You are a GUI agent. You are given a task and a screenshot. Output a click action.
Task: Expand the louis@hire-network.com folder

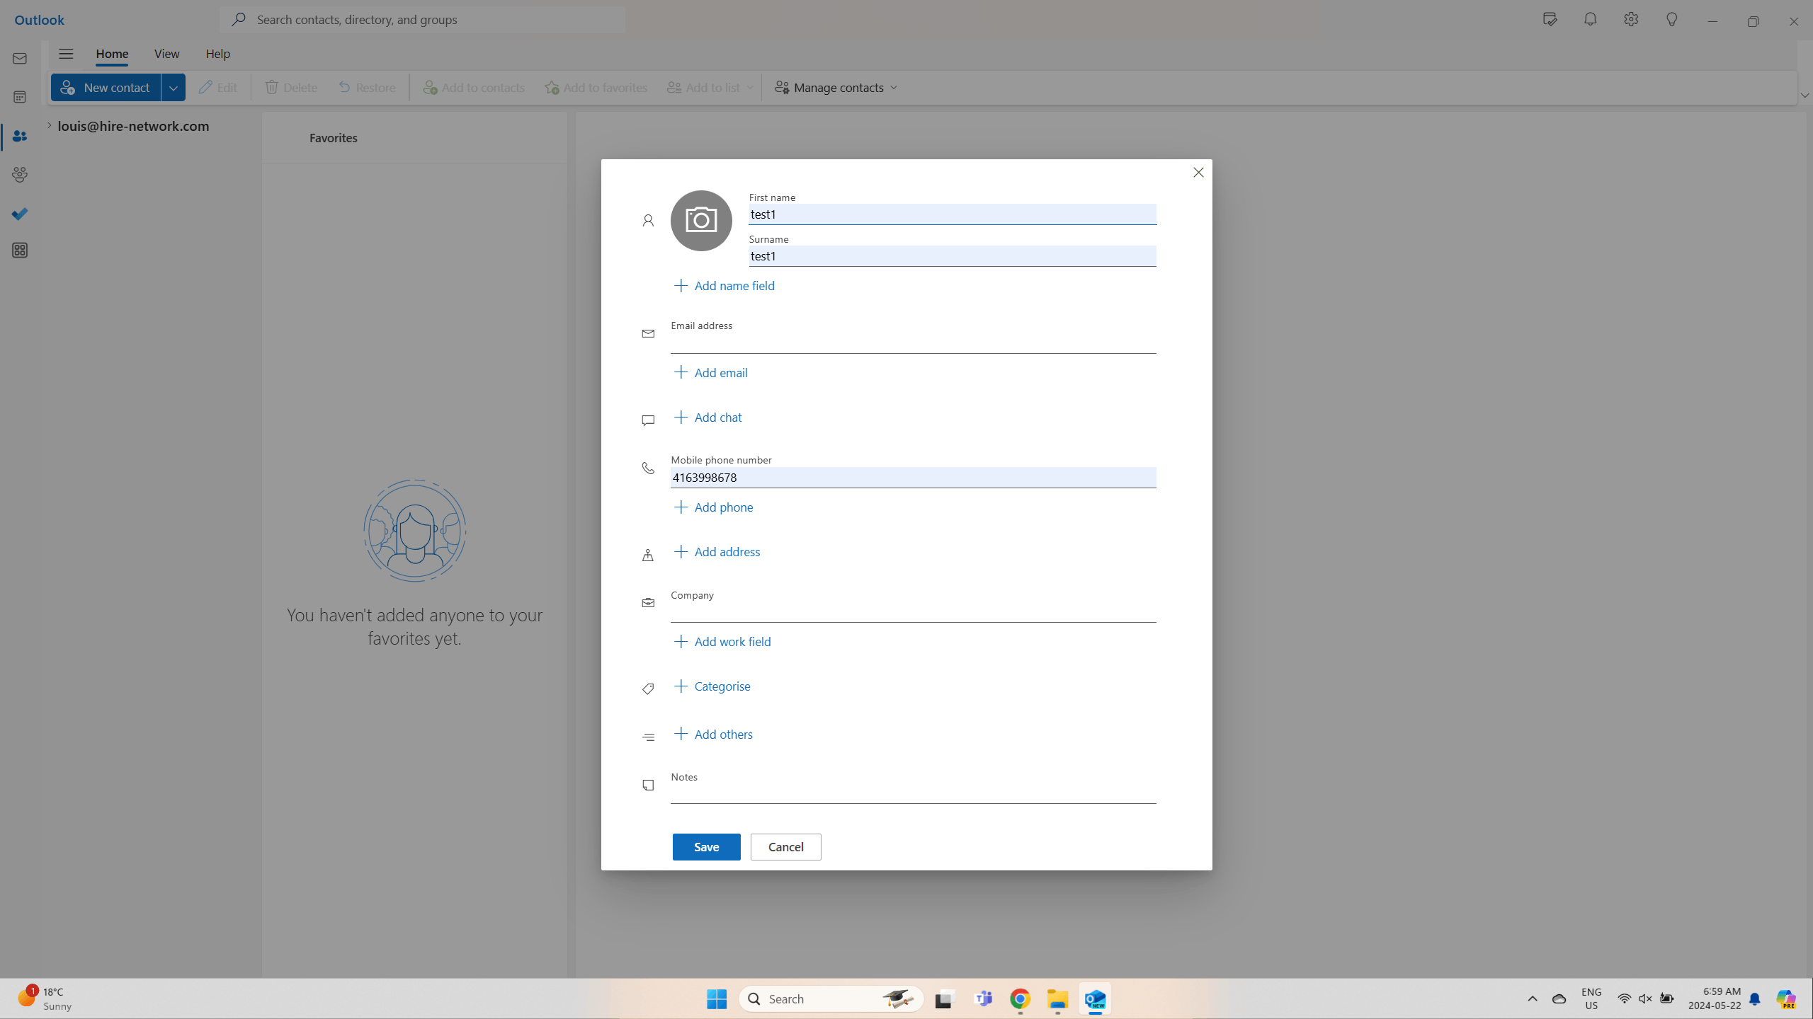pos(48,125)
